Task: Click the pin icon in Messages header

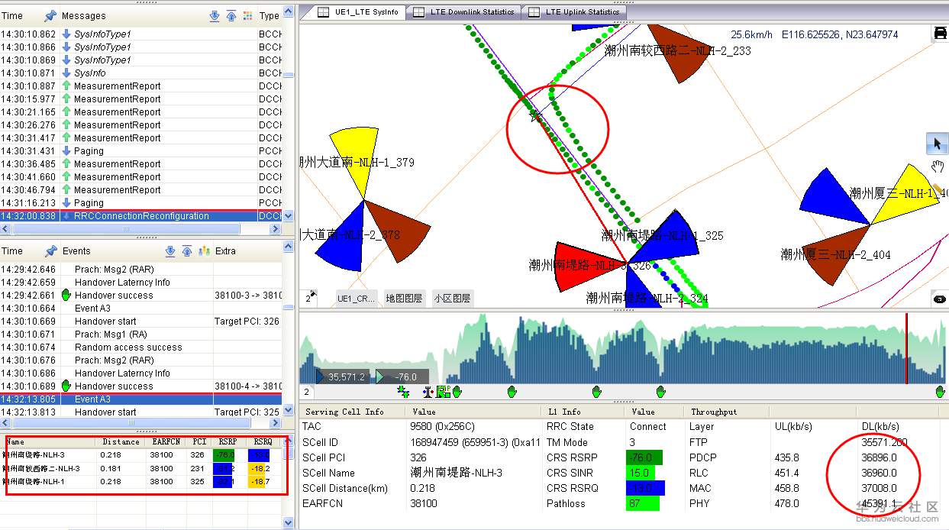Action: tap(50, 15)
